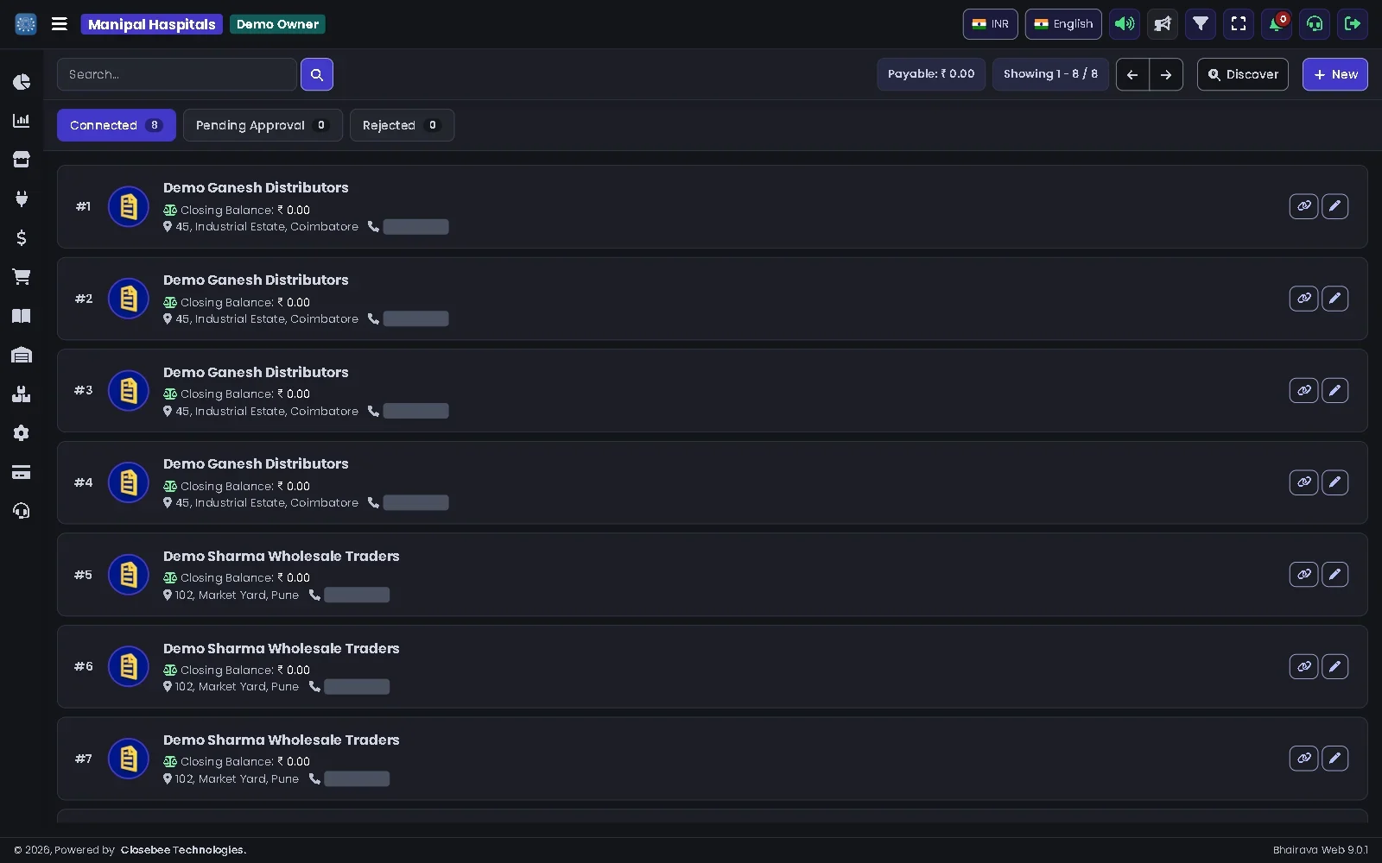Edit row #1 Demo Ganesh Distributors
Screen dimensions: 1382x863
[x=1334, y=206]
